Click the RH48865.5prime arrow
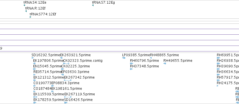This screenshot has width=239, height=104. pos(151,58)
